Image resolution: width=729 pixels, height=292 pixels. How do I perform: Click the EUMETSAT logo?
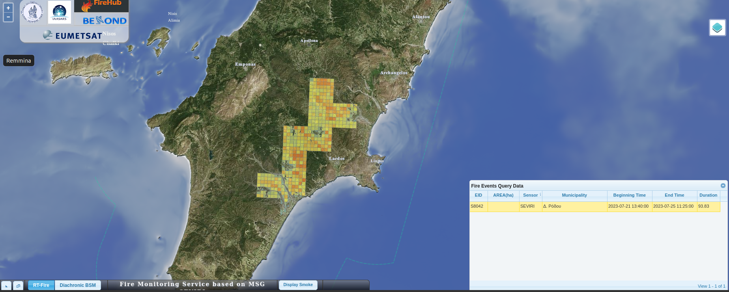73,35
